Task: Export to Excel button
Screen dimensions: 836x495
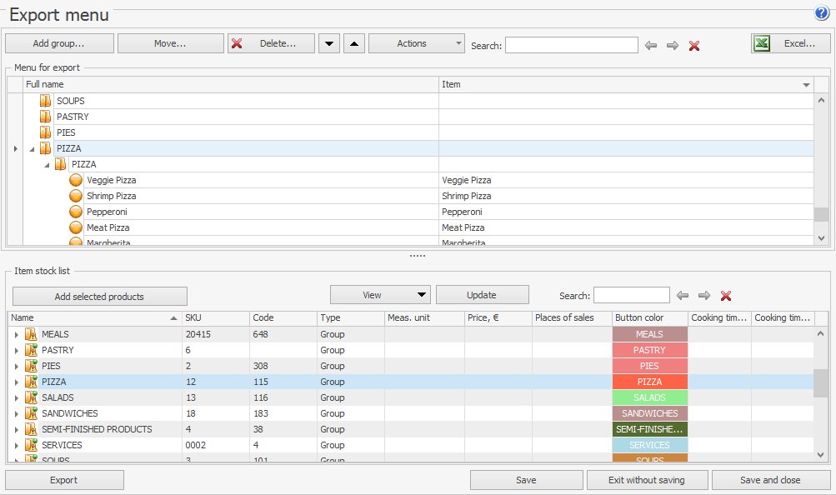Action: [x=790, y=44]
